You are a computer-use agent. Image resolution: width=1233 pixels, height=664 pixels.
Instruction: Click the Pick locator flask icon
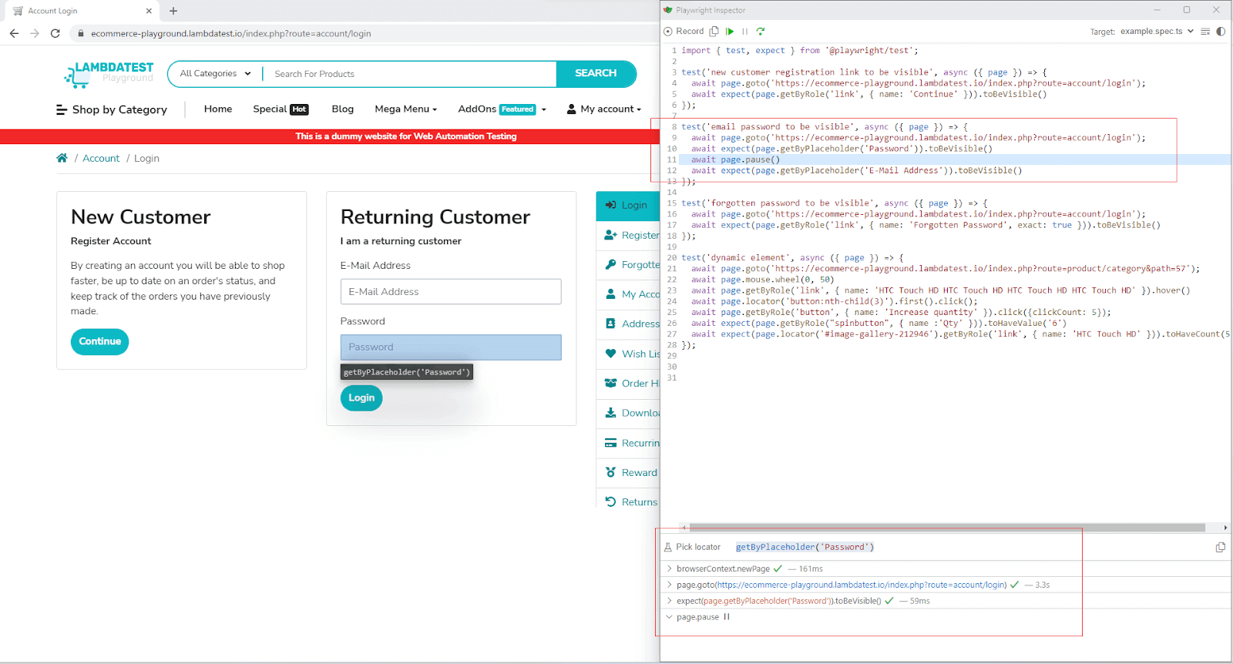coord(668,548)
